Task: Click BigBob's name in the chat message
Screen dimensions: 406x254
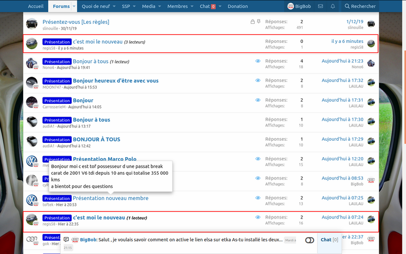Action: [88, 240]
